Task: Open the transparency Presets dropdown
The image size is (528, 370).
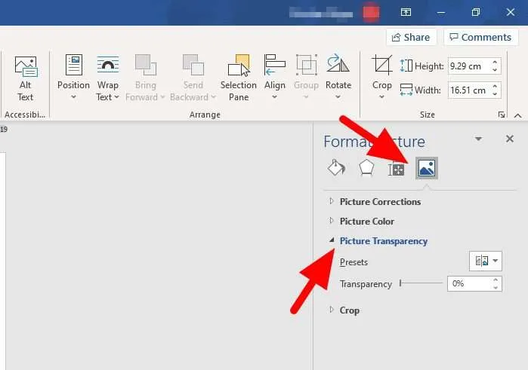Action: pyautogui.click(x=485, y=261)
